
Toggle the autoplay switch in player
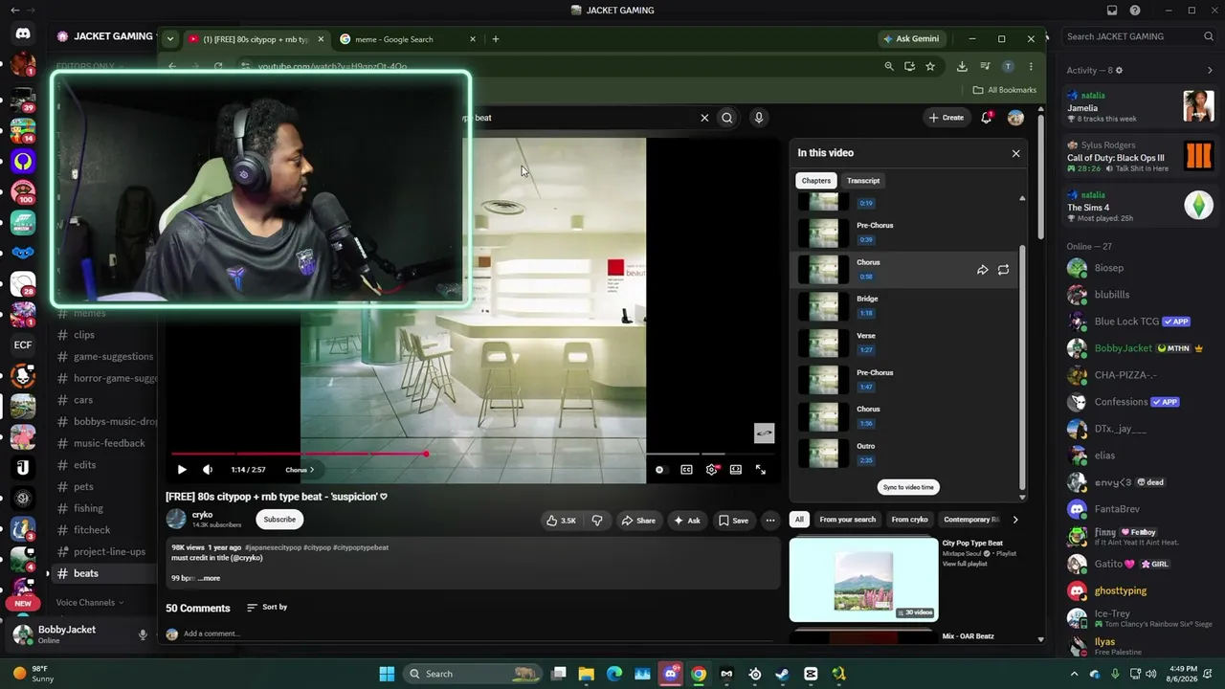(659, 470)
